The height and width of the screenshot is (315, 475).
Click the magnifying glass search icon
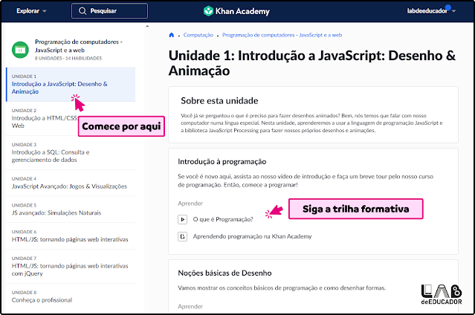[x=83, y=11]
